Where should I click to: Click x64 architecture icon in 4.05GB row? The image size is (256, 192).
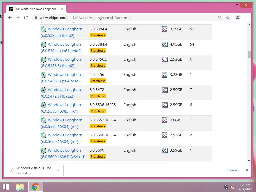tap(164, 44)
